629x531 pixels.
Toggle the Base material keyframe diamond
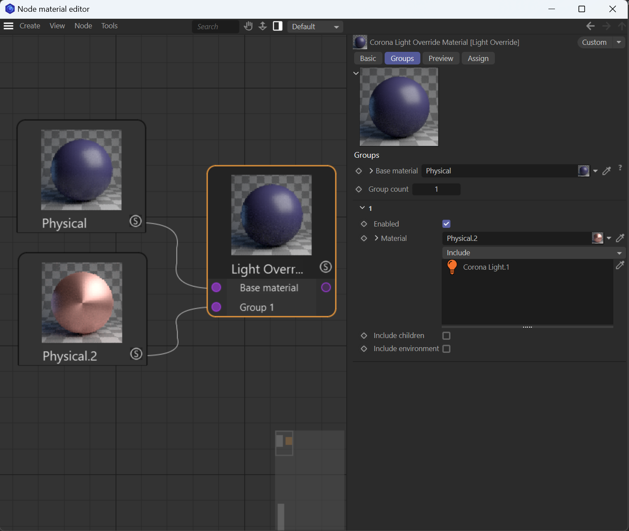[x=359, y=171]
